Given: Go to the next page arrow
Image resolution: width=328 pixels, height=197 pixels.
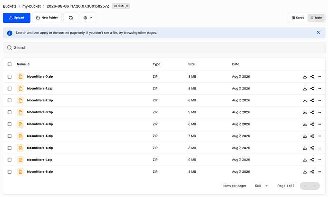Looking at the screenshot, I should tap(315, 186).
